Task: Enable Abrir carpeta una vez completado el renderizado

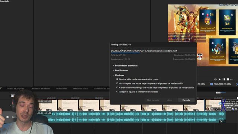Action: pyautogui.click(x=117, y=83)
